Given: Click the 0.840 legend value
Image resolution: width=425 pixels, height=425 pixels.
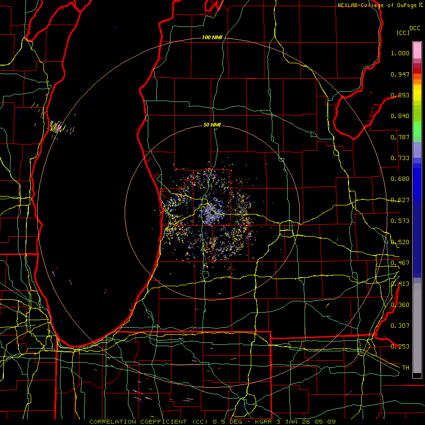Looking at the screenshot, I should (x=400, y=116).
